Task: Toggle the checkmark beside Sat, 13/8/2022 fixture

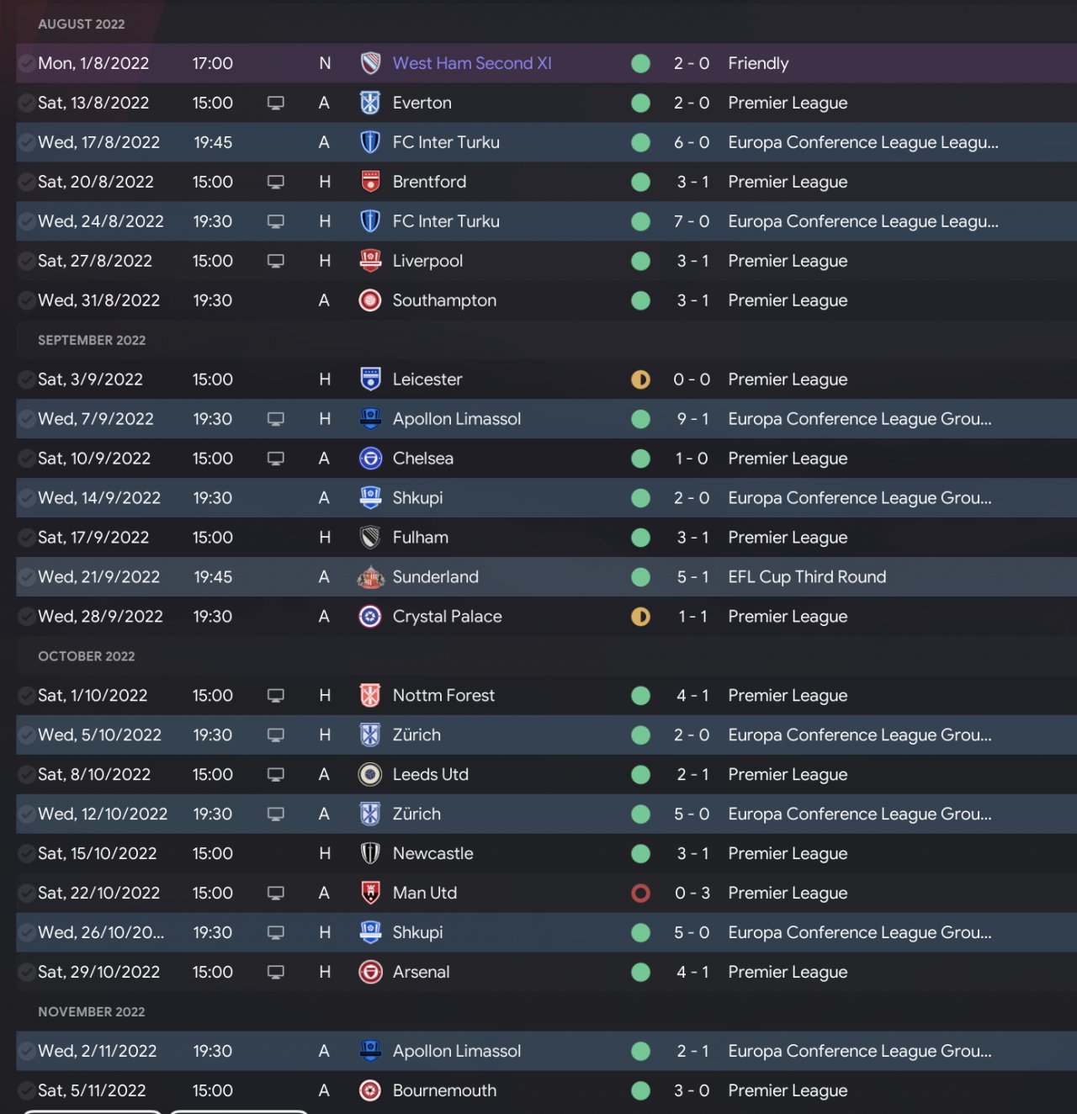Action: (x=26, y=103)
